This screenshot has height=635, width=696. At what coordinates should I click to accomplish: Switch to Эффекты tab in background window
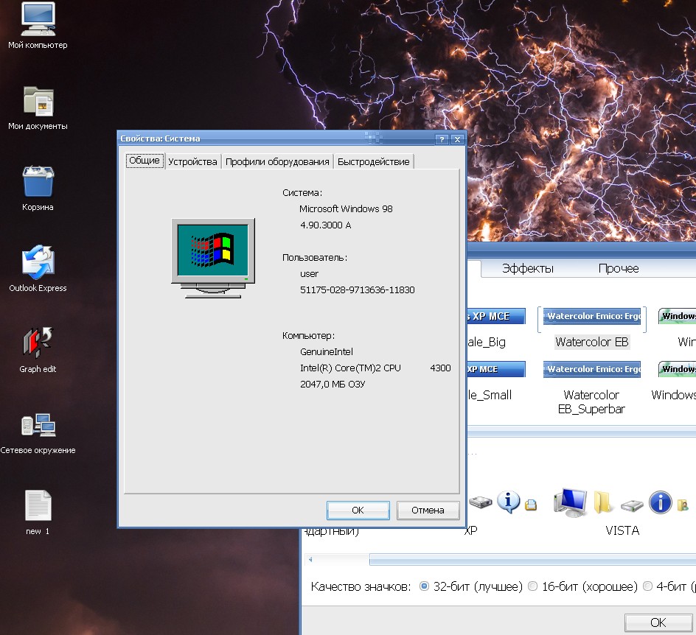click(528, 268)
